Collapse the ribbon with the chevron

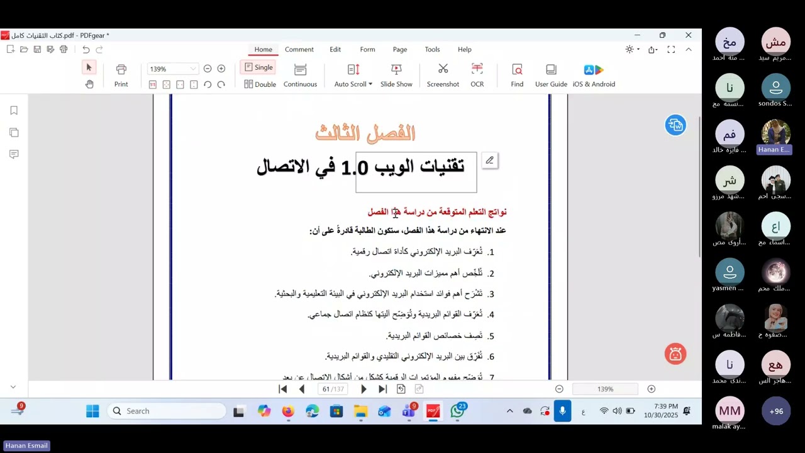689,50
